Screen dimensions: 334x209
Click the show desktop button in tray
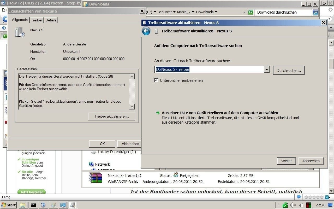click(331, 205)
